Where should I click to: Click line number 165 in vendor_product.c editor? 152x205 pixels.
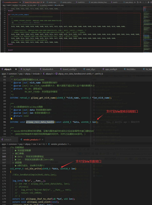(x=4, y=157)
